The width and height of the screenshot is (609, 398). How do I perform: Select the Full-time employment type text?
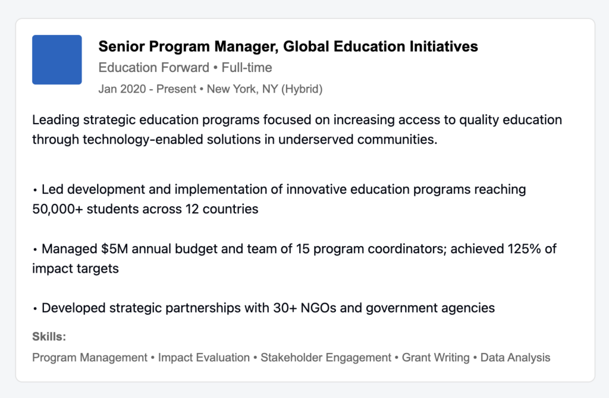(x=247, y=68)
